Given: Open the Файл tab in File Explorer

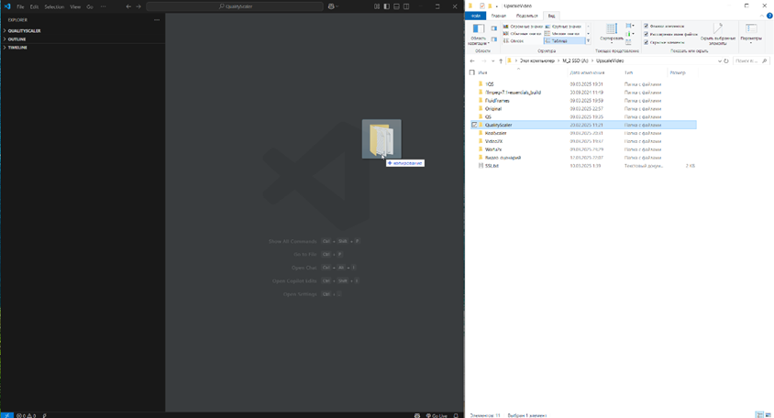Looking at the screenshot, I should tap(475, 16).
